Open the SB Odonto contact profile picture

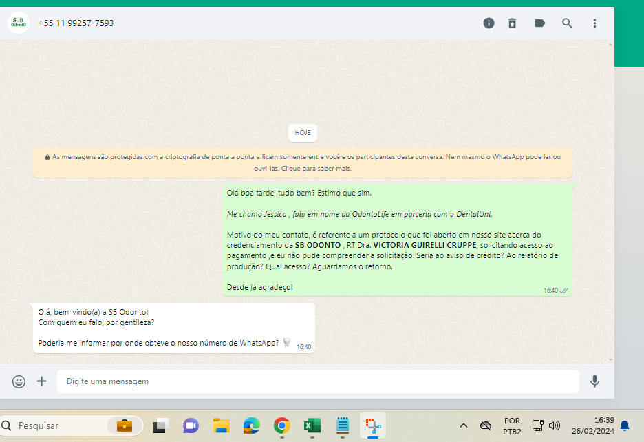[19, 23]
